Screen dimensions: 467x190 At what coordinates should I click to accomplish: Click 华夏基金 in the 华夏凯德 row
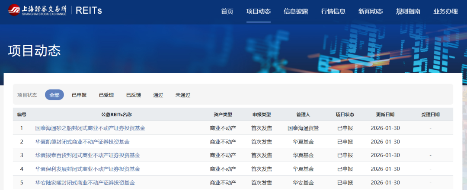pyautogui.click(x=303, y=142)
